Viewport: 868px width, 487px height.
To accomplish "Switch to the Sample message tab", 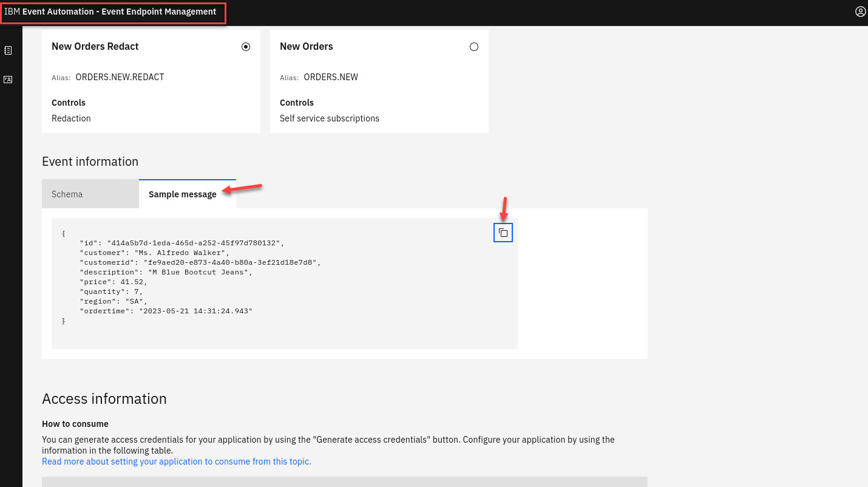I will click(x=183, y=194).
